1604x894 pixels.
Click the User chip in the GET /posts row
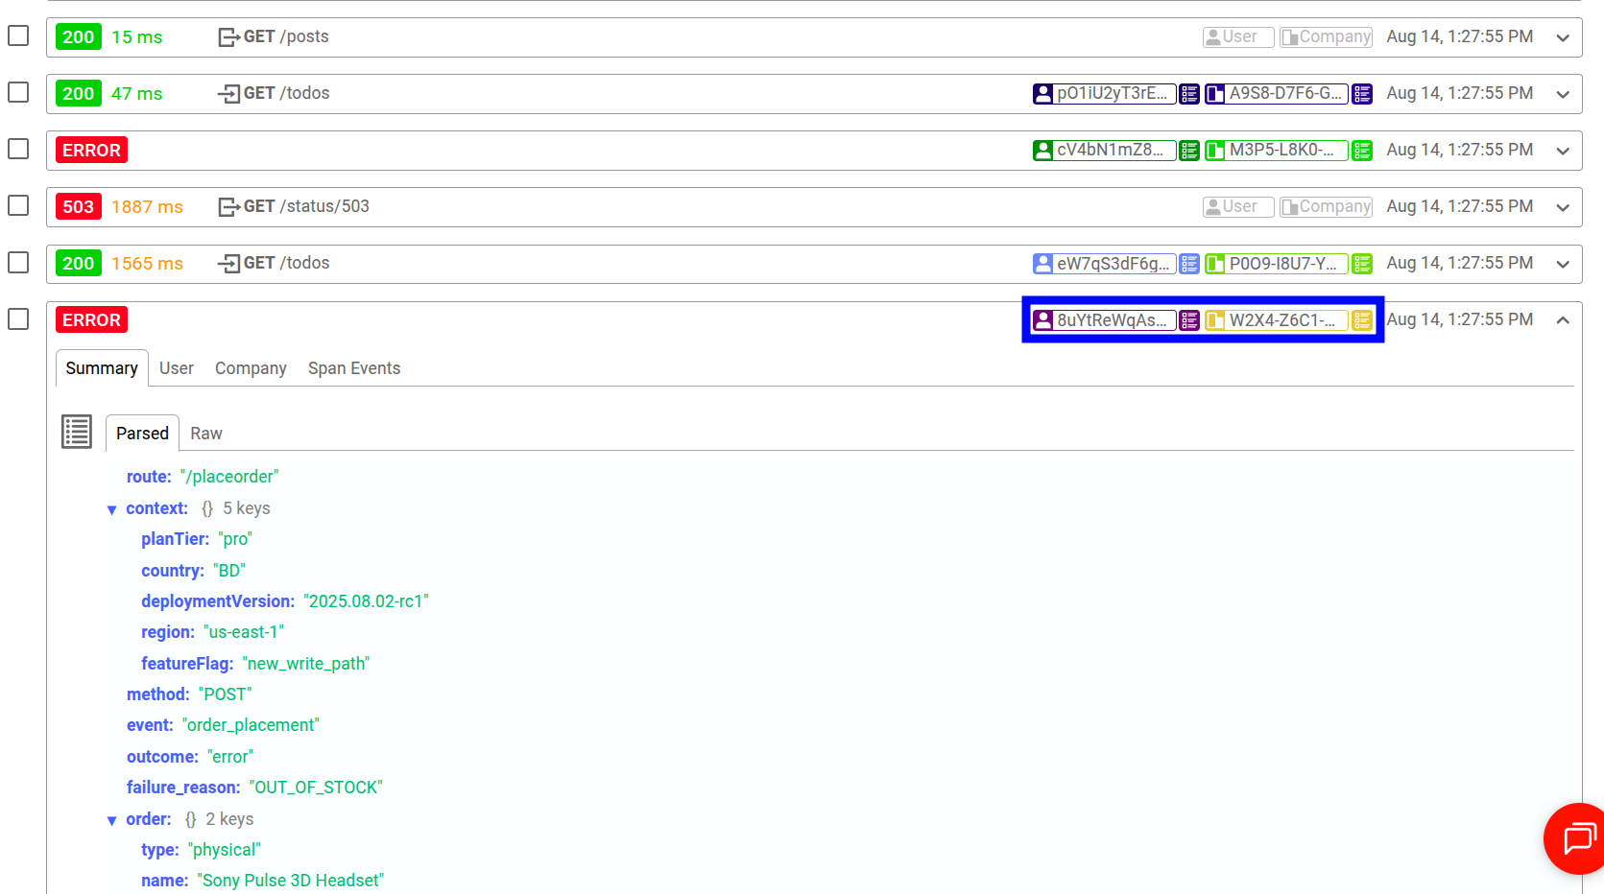[1236, 36]
